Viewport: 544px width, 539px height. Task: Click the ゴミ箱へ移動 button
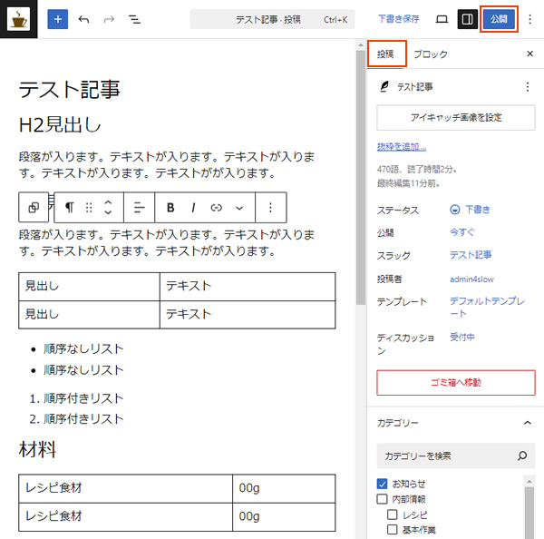click(455, 382)
